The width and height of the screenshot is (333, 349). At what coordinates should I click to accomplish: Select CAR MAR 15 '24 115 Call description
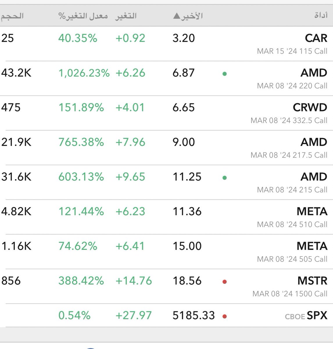(292, 51)
